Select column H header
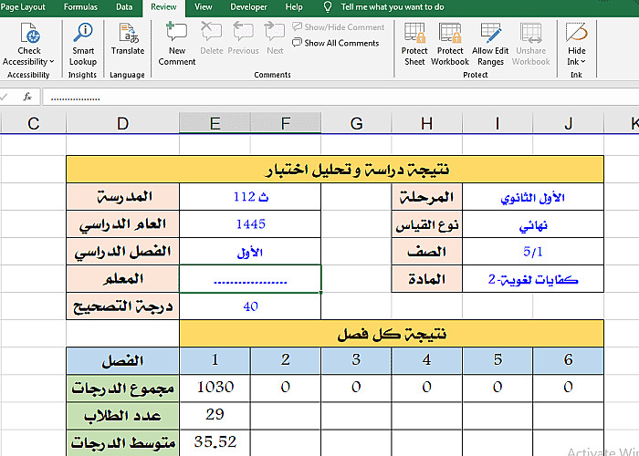Screen dimensions: 639x456 (x=427, y=123)
